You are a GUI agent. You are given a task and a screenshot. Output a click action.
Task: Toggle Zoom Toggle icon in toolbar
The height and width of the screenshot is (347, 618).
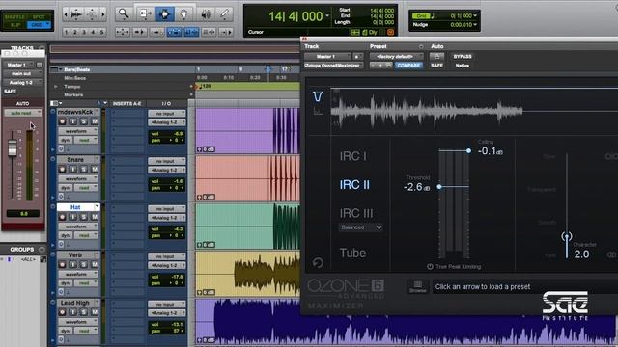(123, 32)
